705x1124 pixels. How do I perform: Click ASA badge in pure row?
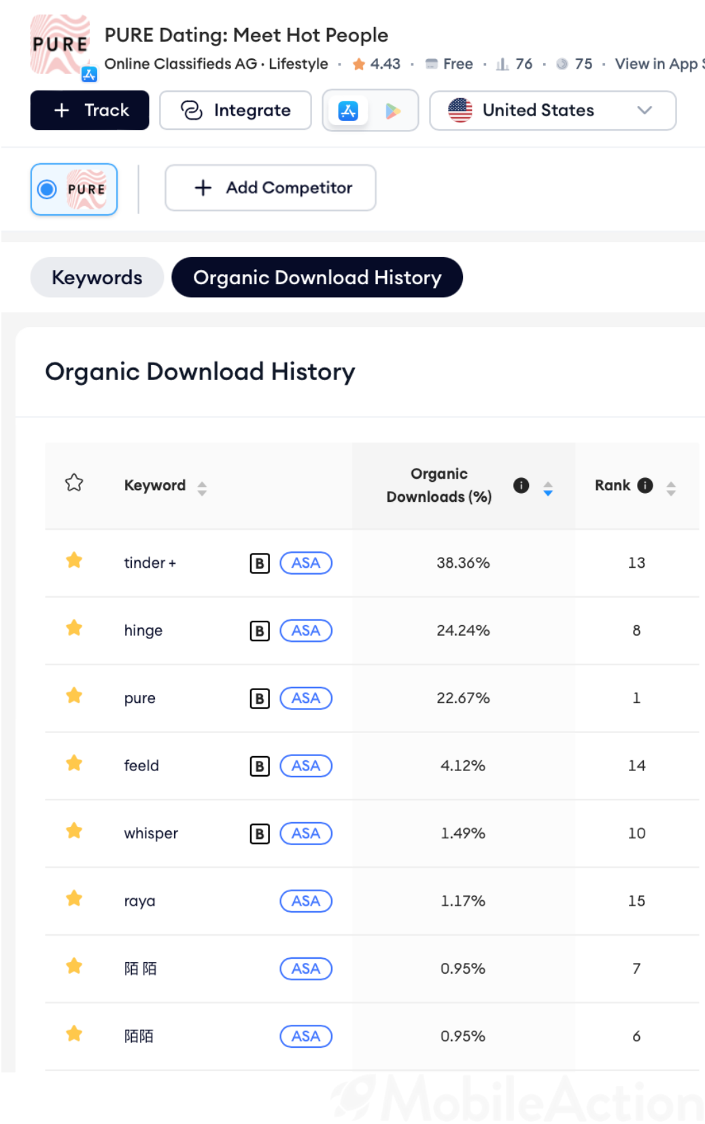(x=306, y=698)
